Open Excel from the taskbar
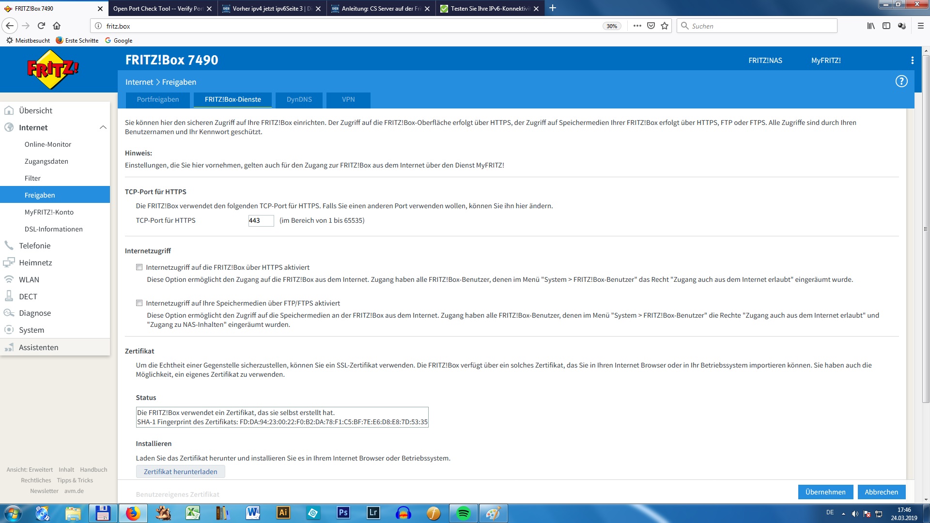The height and width of the screenshot is (523, 930). point(193,513)
